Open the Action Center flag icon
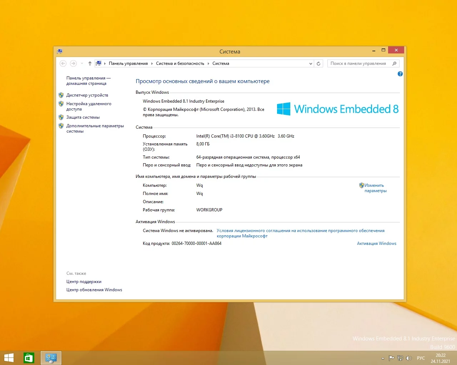 (x=391, y=358)
